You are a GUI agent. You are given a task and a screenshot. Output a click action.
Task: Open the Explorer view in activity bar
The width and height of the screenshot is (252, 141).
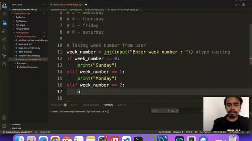point(4,6)
